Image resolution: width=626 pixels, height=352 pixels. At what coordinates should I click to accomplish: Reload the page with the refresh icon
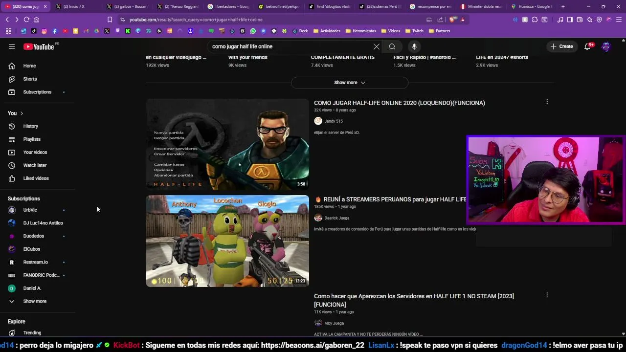26,20
